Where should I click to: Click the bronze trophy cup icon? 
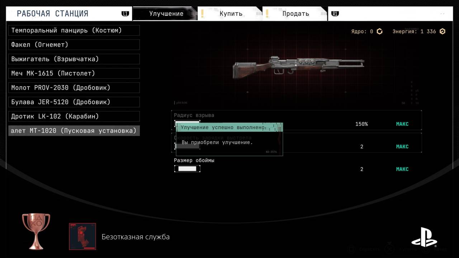[x=36, y=231]
